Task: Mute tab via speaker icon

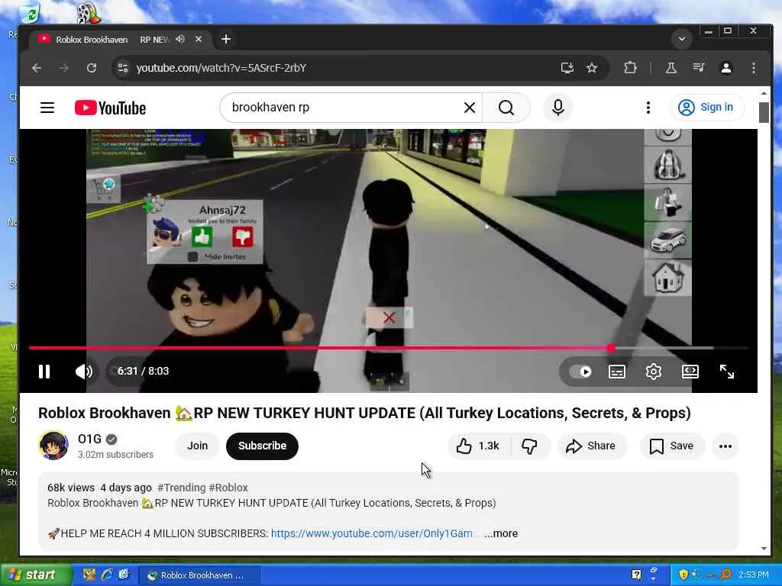Action: coord(180,39)
